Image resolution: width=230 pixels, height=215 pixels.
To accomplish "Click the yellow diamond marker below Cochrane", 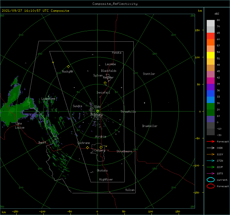I will tap(88, 148).
